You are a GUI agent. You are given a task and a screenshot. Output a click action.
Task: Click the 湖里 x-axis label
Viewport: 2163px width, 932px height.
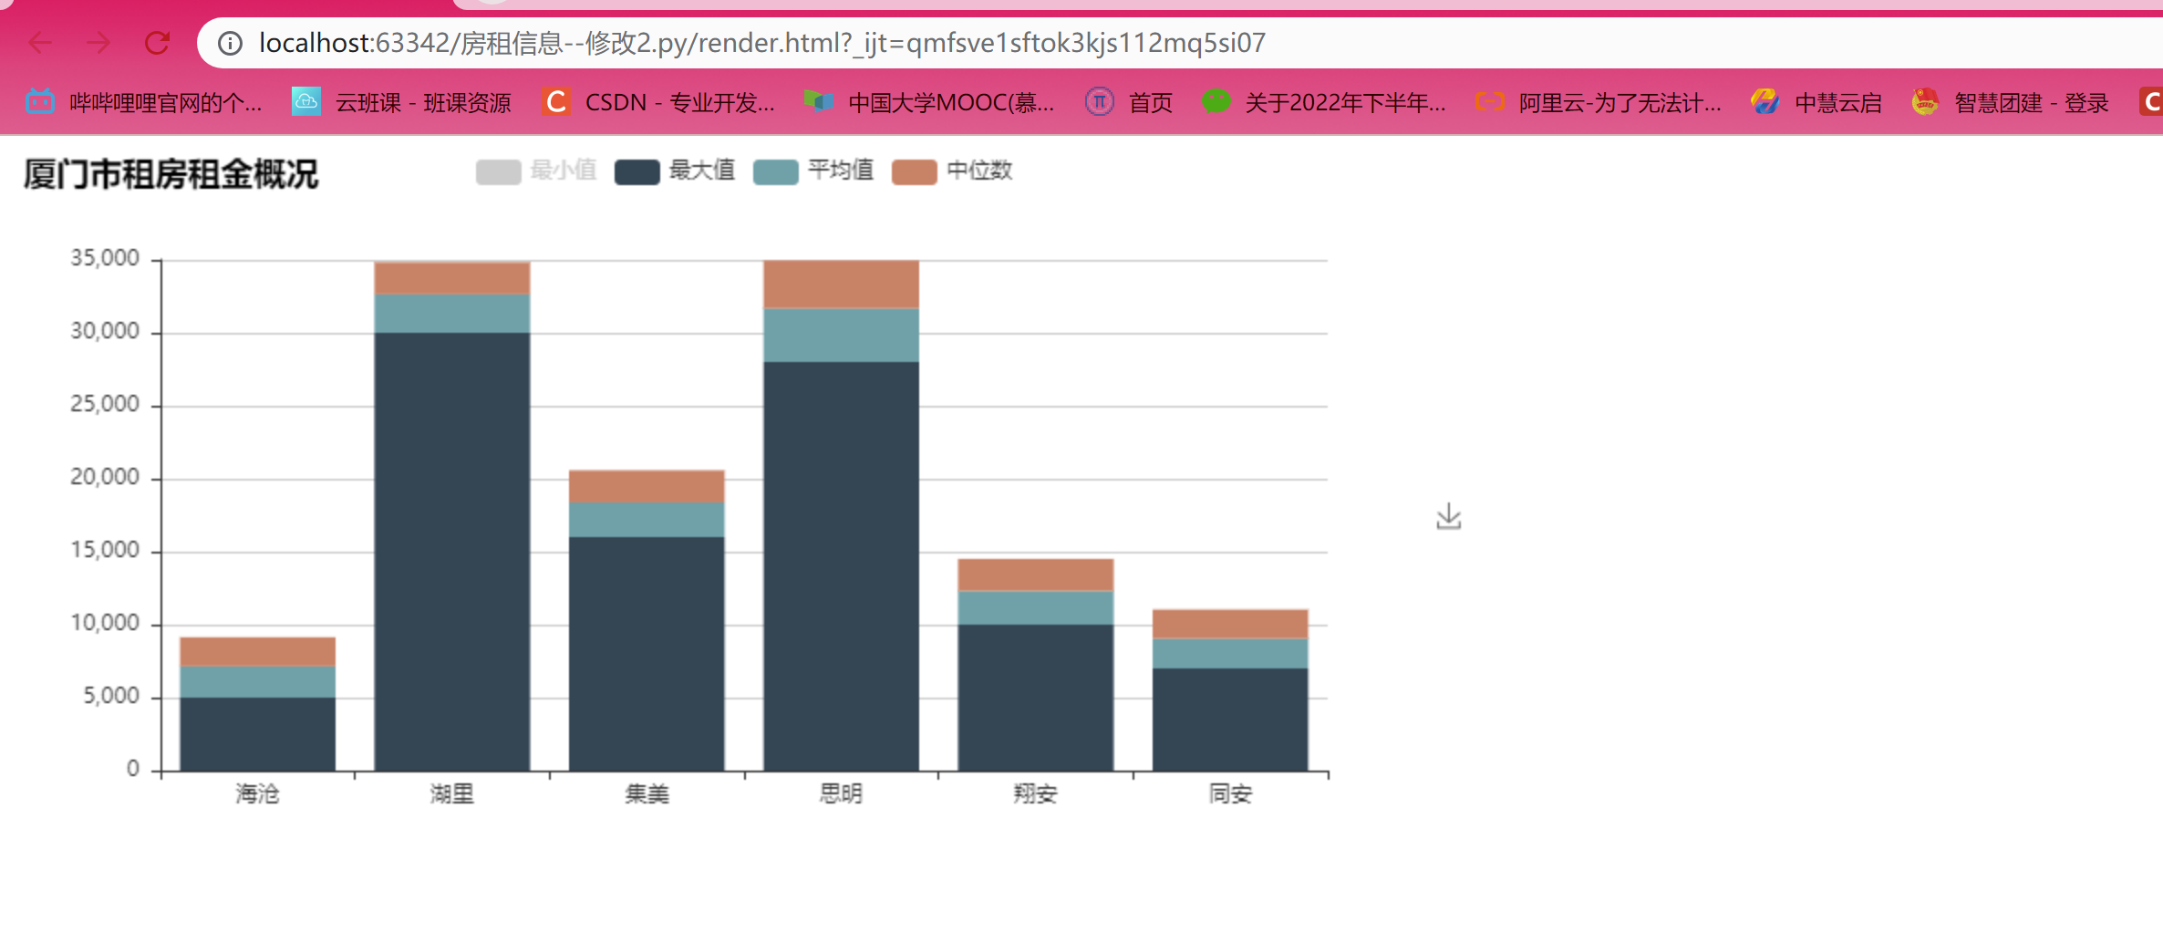coord(452,794)
